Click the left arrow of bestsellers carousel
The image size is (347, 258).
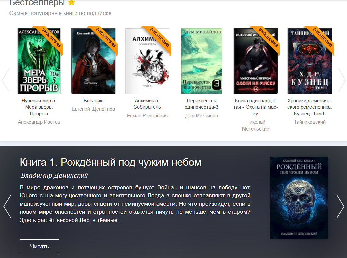click(x=6, y=80)
